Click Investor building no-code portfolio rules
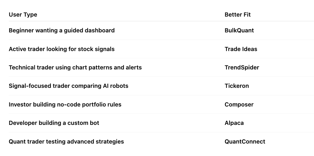 65,105
